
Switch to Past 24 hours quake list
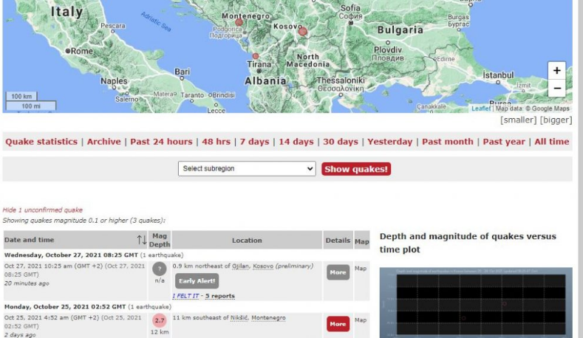pyautogui.click(x=163, y=142)
